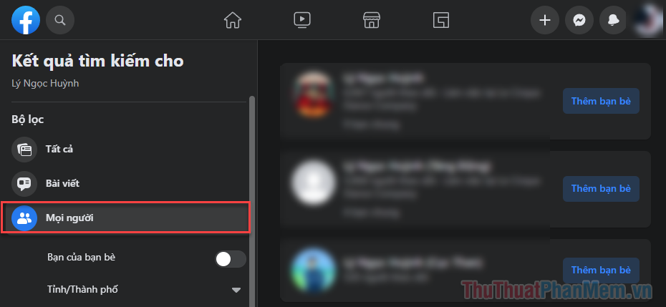
Task: Expand the Tỉnh/Thành phố dropdown arrow
Action: pos(236,290)
